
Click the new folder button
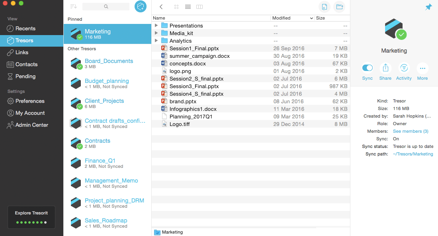339,7
